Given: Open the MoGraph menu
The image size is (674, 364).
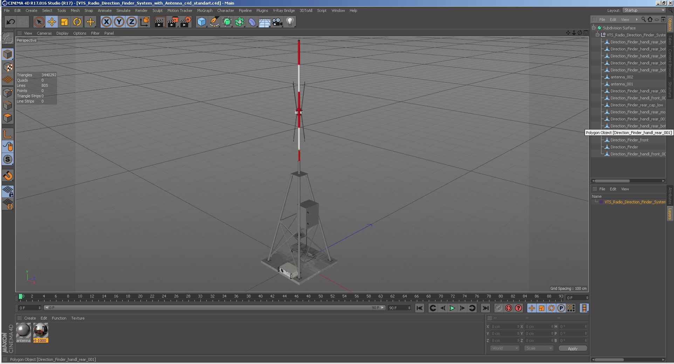Looking at the screenshot, I should pos(205,10).
